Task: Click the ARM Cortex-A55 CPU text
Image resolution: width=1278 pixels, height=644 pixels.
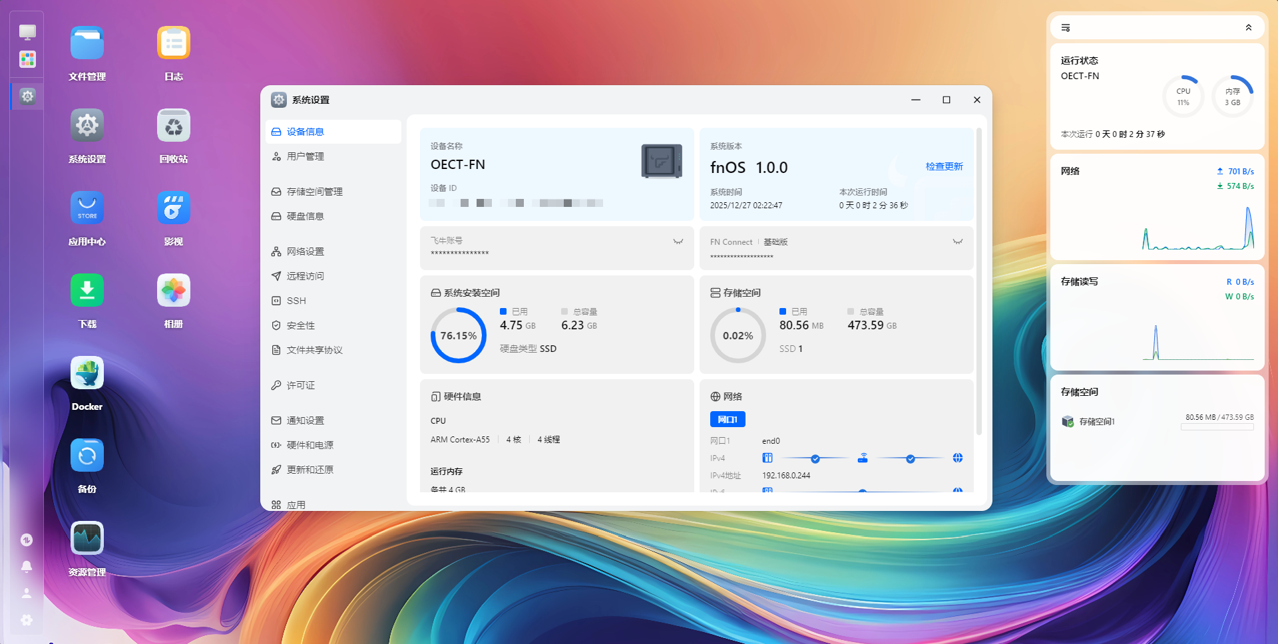Action: tap(460, 440)
